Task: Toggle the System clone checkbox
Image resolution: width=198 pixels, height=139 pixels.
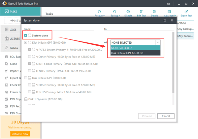Action: [x=26, y=35]
